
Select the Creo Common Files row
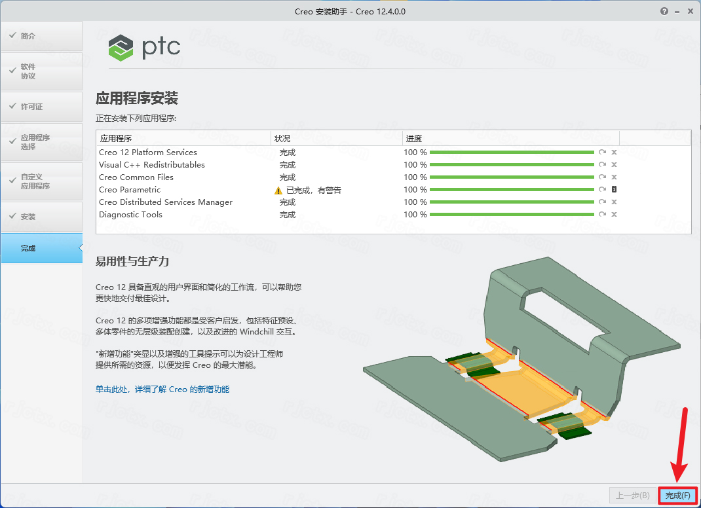394,177
